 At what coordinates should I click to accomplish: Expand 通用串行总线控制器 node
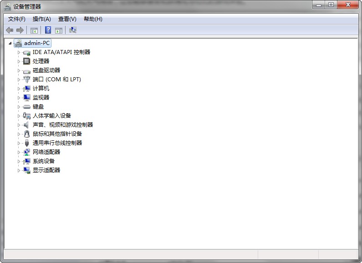coord(19,143)
